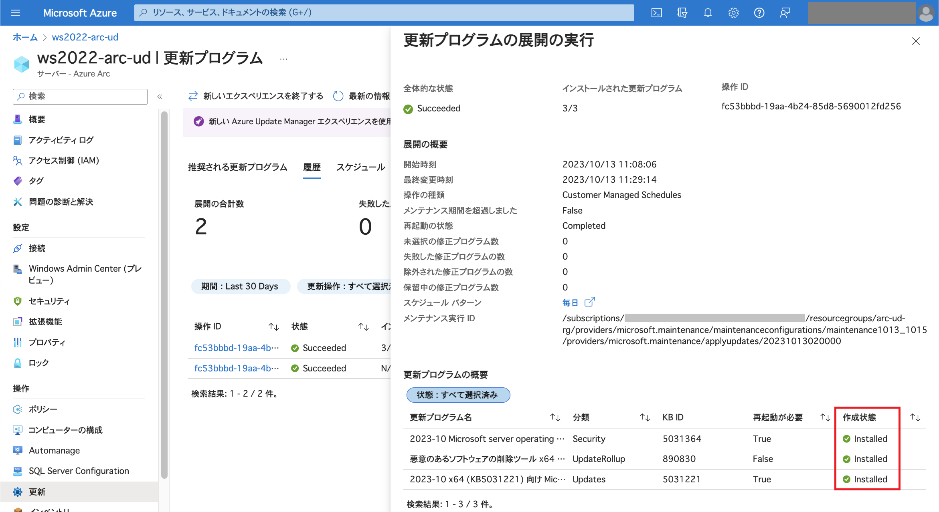Launch Cloud Shell from top bar
The height and width of the screenshot is (512, 939).
click(x=656, y=13)
